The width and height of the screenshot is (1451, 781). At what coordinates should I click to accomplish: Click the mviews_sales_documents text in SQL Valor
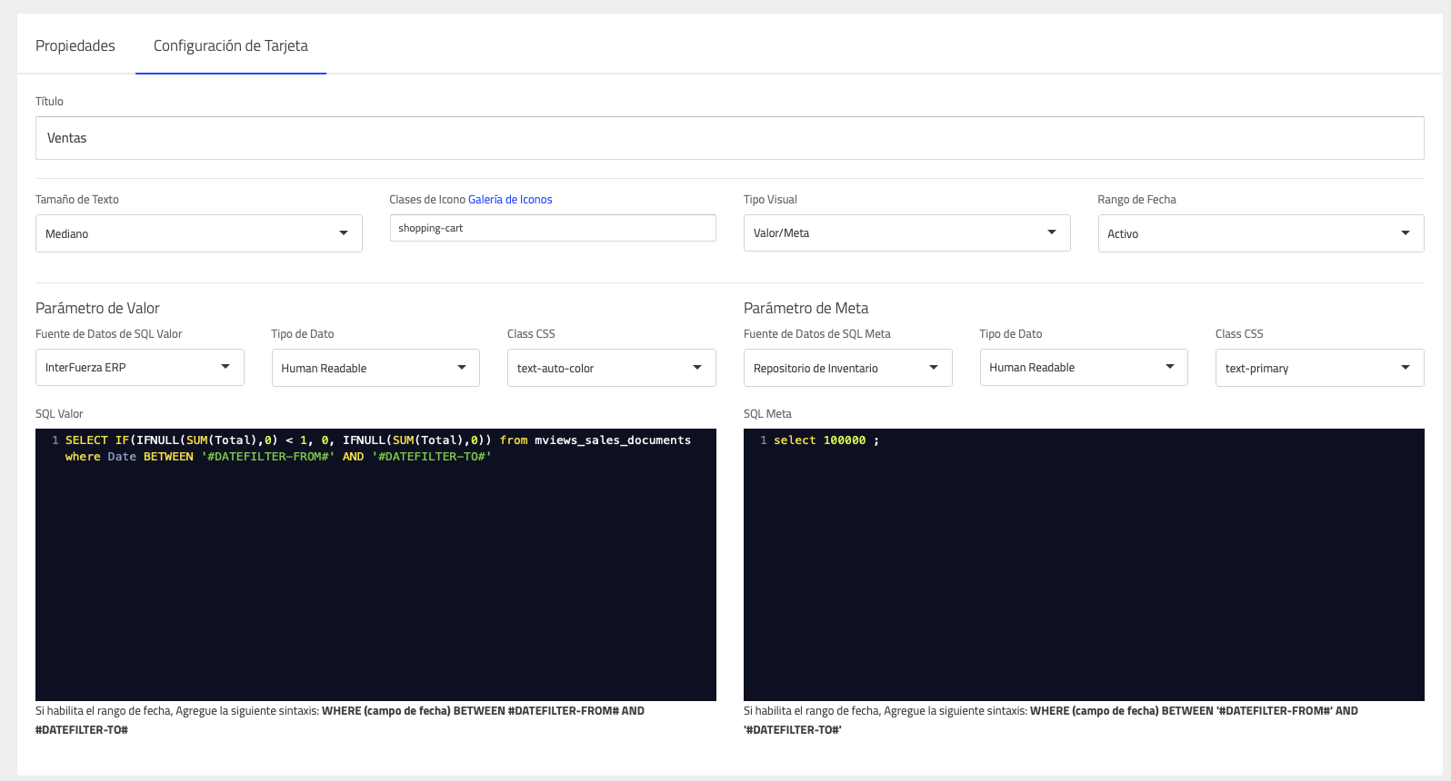coord(613,440)
